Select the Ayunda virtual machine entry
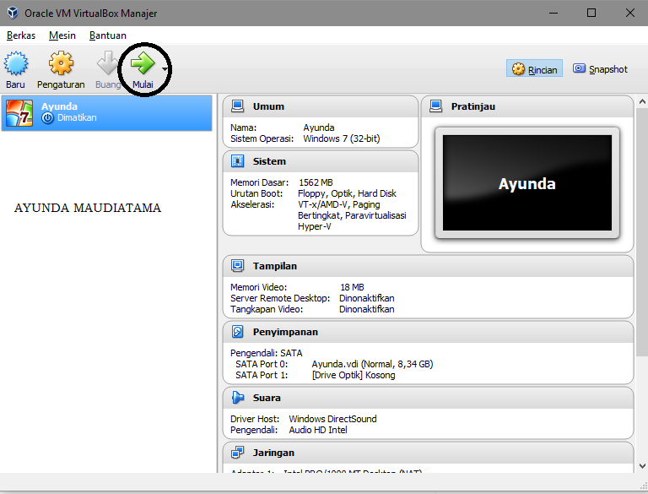The image size is (648, 494). pos(106,113)
